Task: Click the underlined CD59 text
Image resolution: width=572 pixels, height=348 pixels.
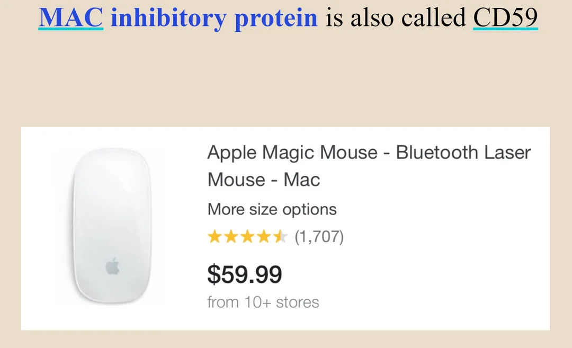Action: (506, 17)
